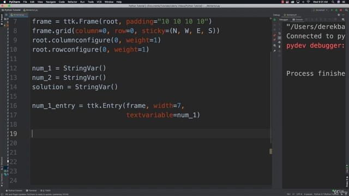Screen dimensions: 349x196
Task: Open the Refactor menu
Action: point(73,2)
